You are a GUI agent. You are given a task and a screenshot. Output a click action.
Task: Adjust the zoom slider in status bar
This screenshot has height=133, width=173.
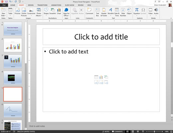pyautogui.click(x=154, y=132)
